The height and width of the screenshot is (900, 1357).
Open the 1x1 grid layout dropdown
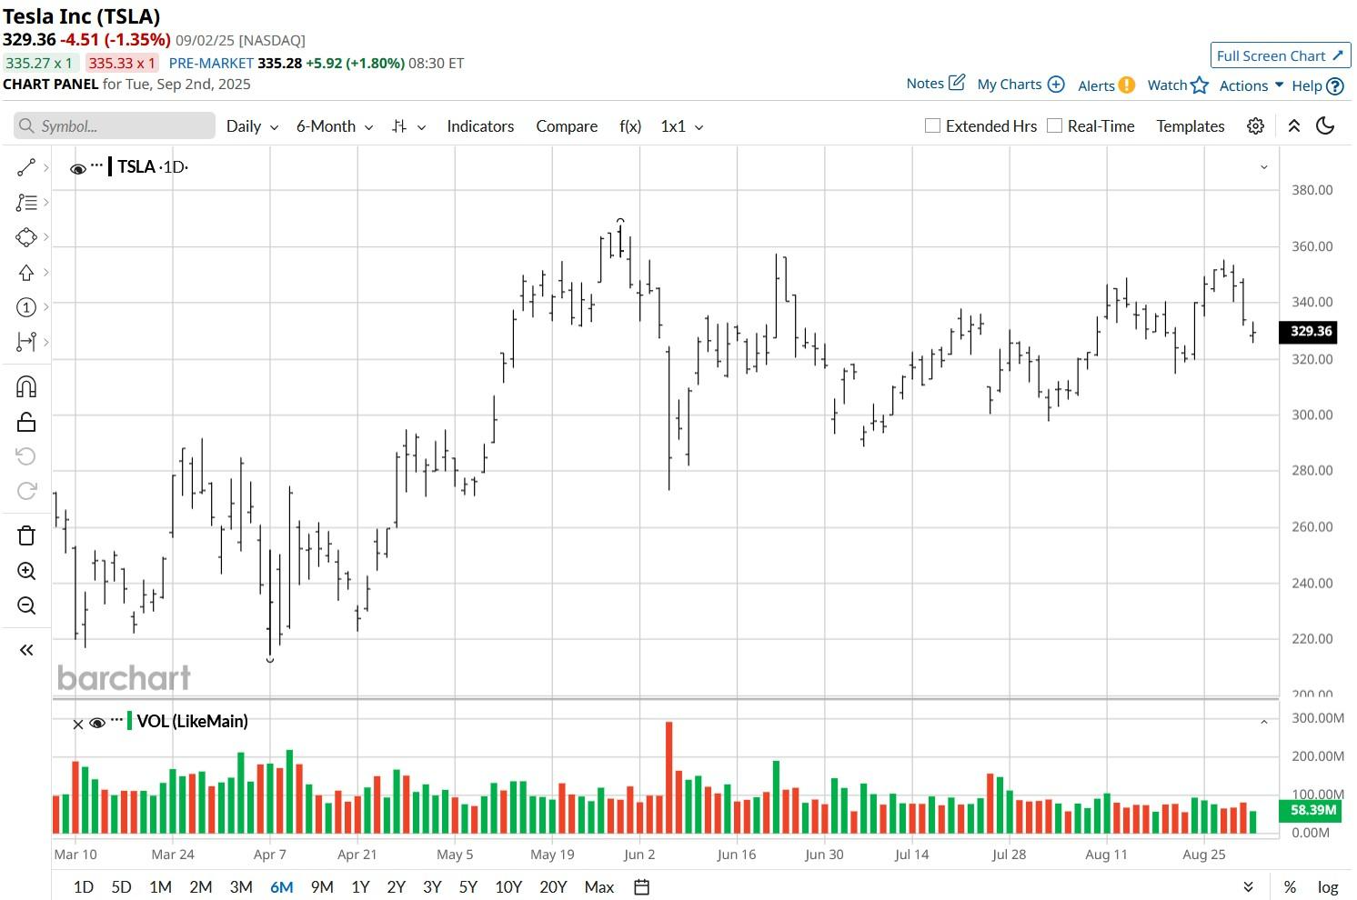point(682,126)
